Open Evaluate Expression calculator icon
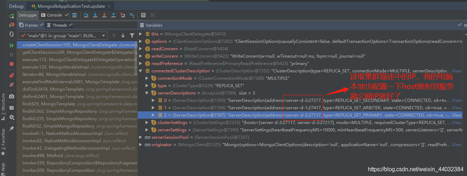Screen dimensions: 467x176 point(143,15)
